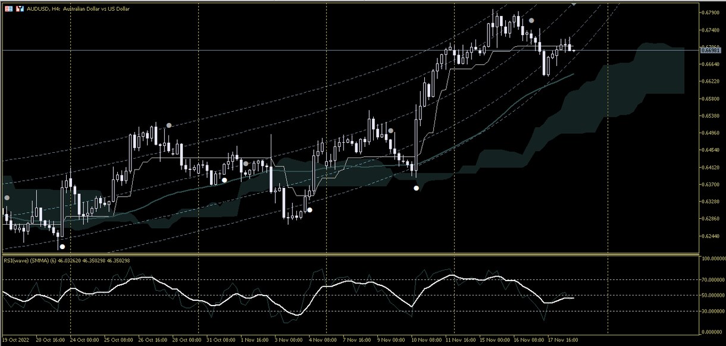Click the '1 Nov 16:00' time axis label
The image size is (726, 346).
pyautogui.click(x=255, y=341)
